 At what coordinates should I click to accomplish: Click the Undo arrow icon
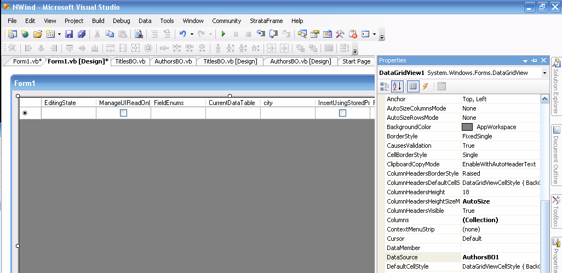coord(182,34)
